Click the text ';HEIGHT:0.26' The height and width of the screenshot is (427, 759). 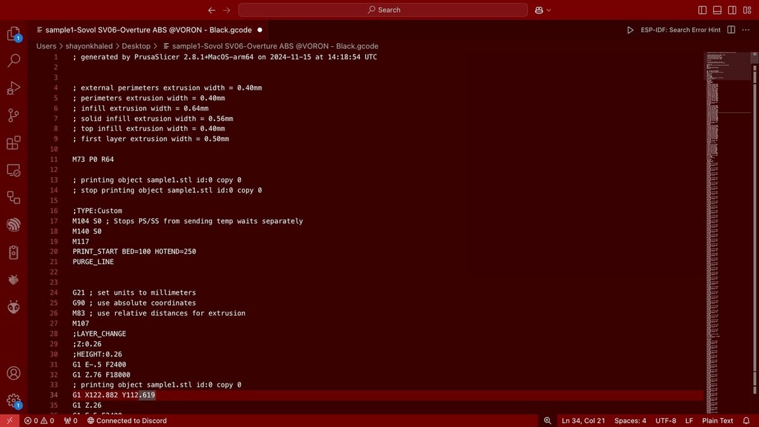coord(97,354)
